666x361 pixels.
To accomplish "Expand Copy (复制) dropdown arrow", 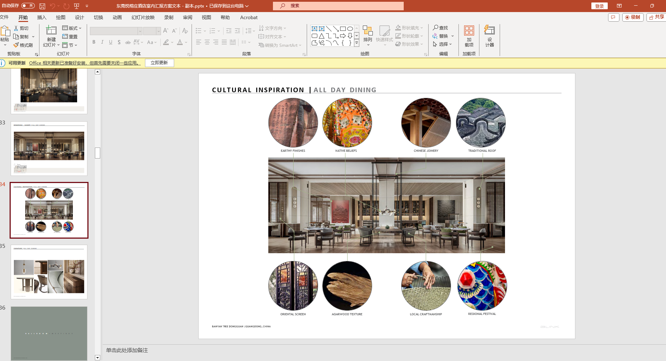I will click(x=33, y=37).
